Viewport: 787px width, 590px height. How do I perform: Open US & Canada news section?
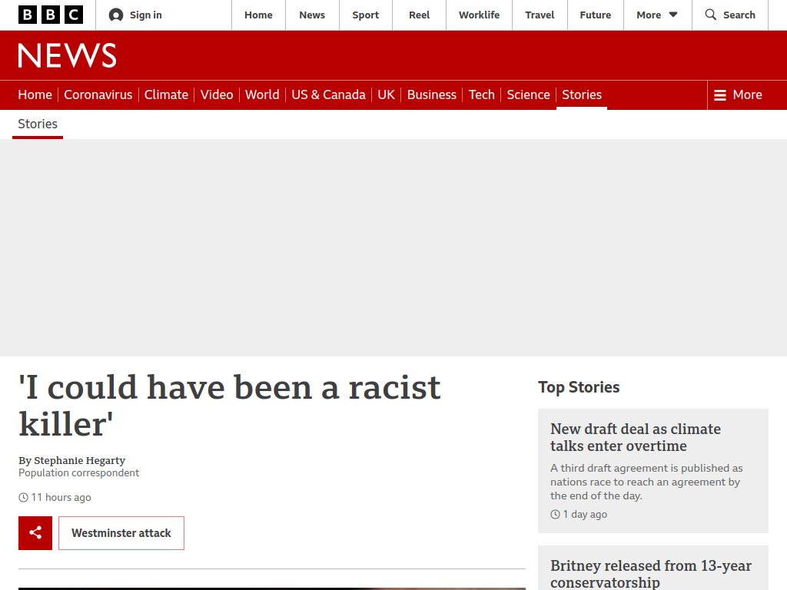328,94
